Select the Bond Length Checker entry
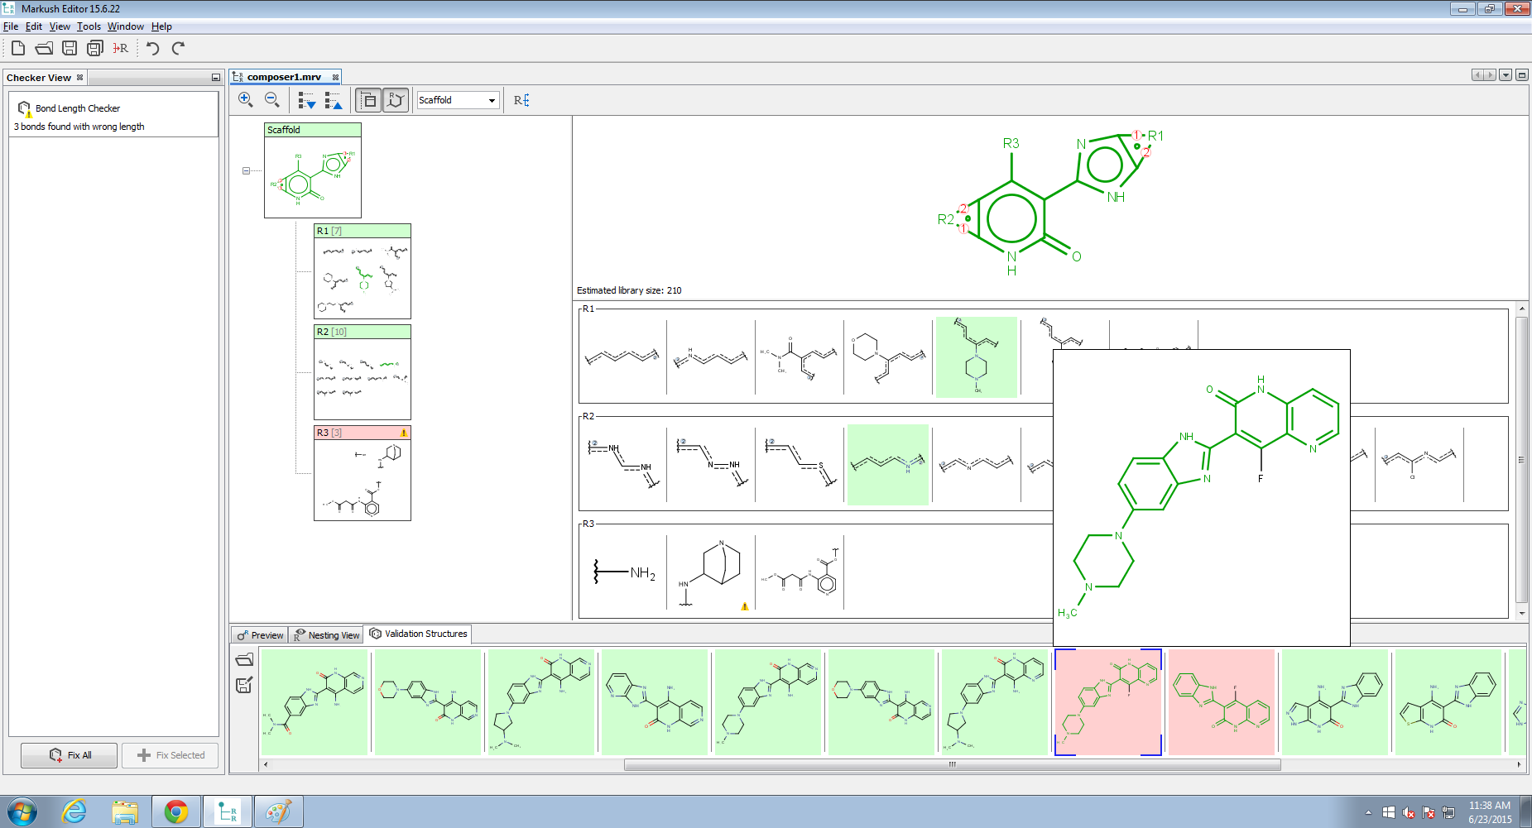Image resolution: width=1532 pixels, height=828 pixels. pos(78,108)
